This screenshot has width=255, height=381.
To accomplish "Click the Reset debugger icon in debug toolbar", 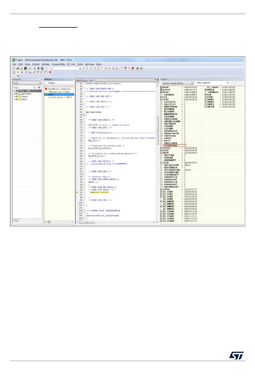I will (x=14, y=72).
